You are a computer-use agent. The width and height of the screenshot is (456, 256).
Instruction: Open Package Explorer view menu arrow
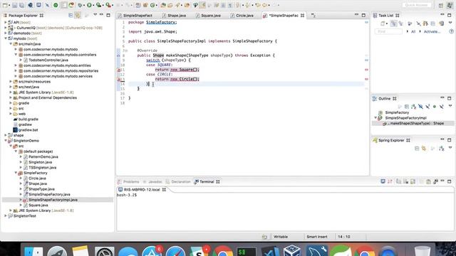(x=95, y=15)
